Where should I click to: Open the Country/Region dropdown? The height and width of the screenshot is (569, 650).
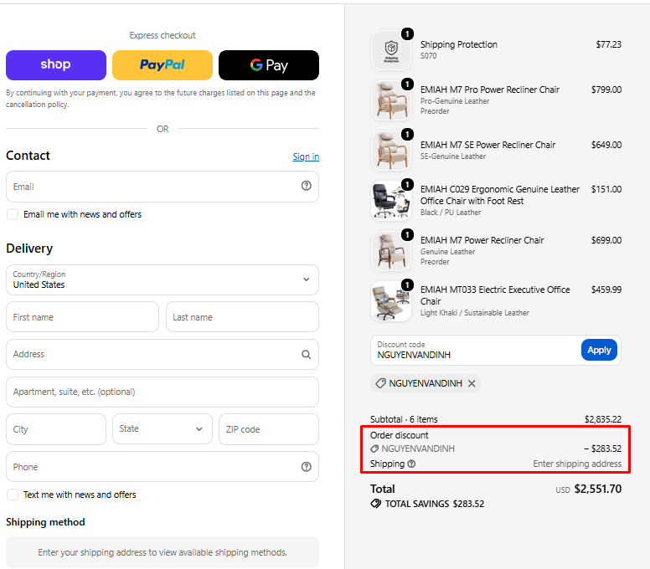click(x=162, y=280)
